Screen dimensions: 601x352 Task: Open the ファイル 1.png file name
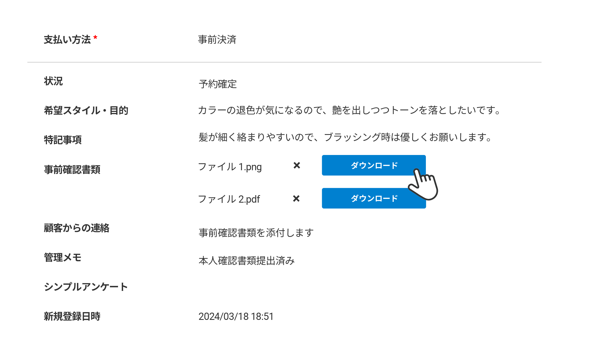point(230,167)
